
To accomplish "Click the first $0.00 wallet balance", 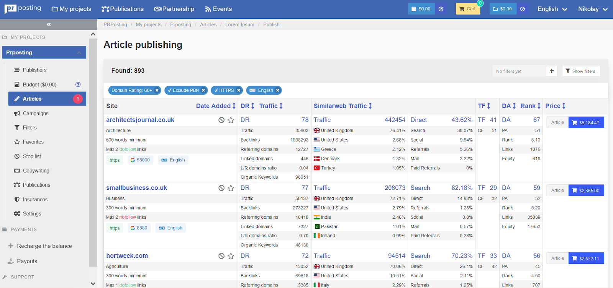I will [421, 9].
